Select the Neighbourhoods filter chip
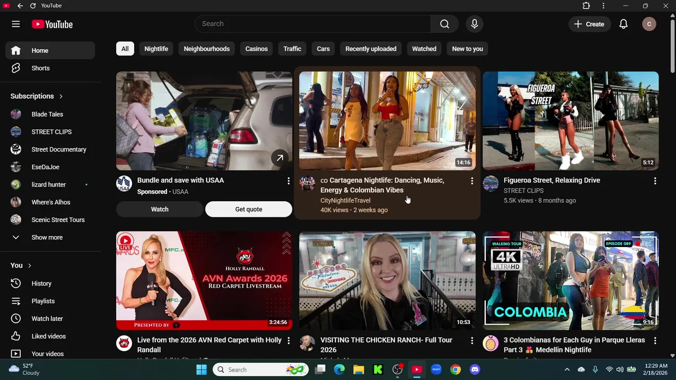Image resolution: width=676 pixels, height=380 pixels. (206, 49)
